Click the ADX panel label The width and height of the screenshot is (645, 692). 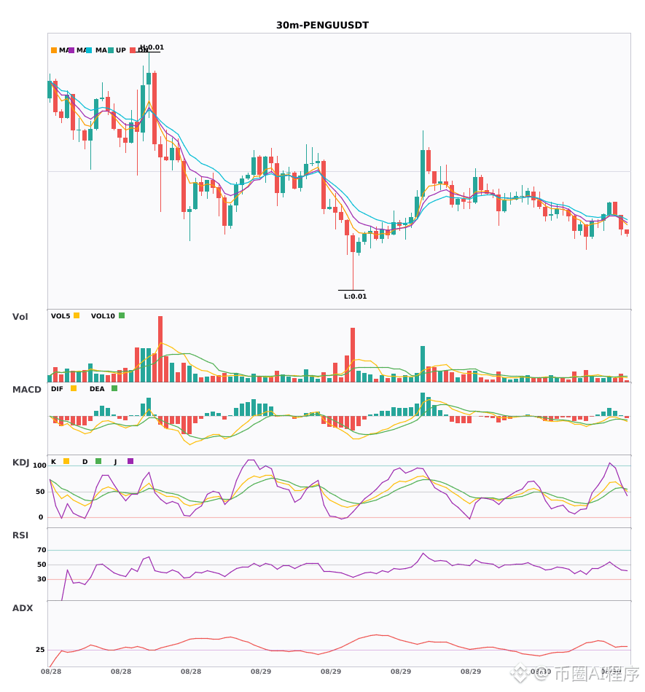(23, 608)
